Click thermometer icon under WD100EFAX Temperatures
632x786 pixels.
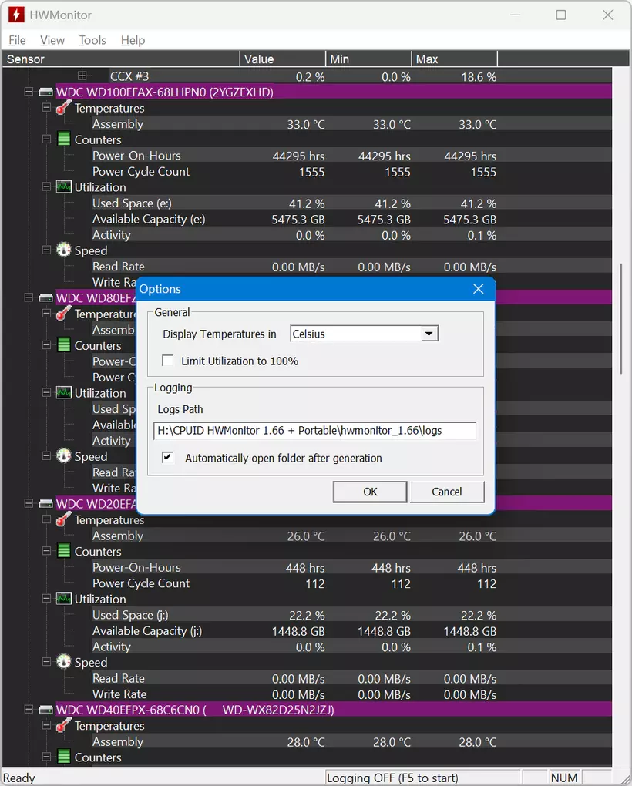64,107
